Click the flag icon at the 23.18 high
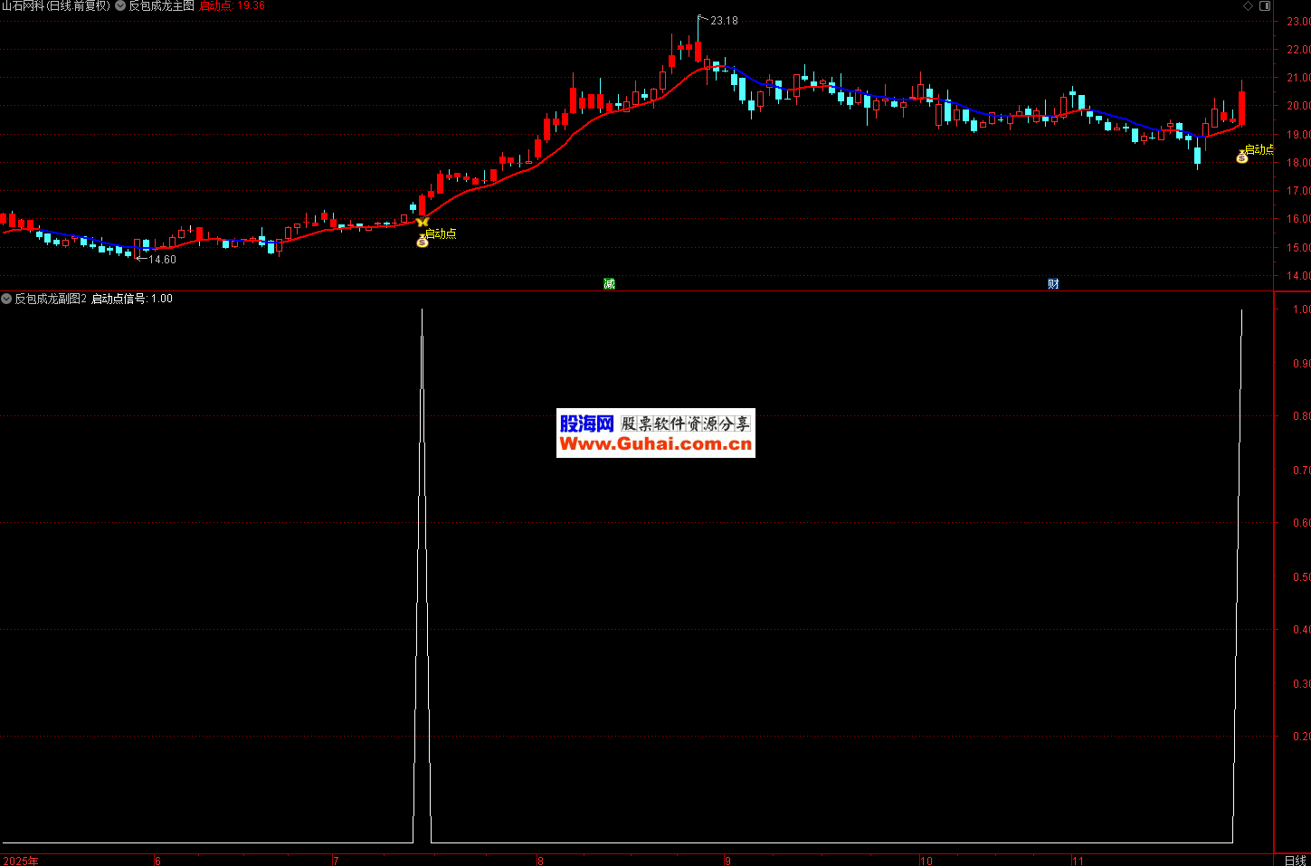 click(x=702, y=18)
